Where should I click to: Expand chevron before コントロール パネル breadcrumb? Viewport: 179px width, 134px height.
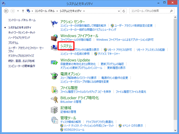click(32, 11)
